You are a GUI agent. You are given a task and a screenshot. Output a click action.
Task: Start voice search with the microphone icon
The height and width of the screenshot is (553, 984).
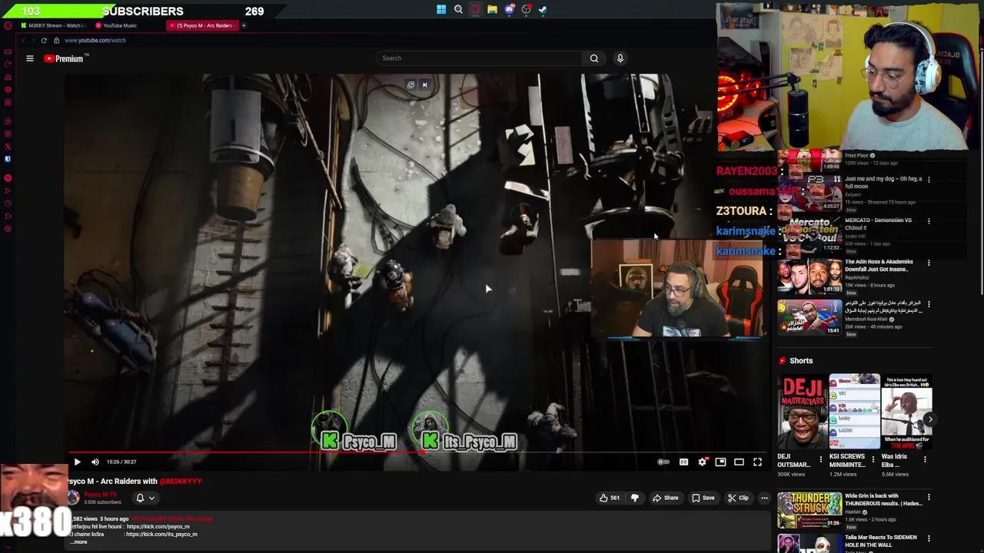(x=620, y=58)
